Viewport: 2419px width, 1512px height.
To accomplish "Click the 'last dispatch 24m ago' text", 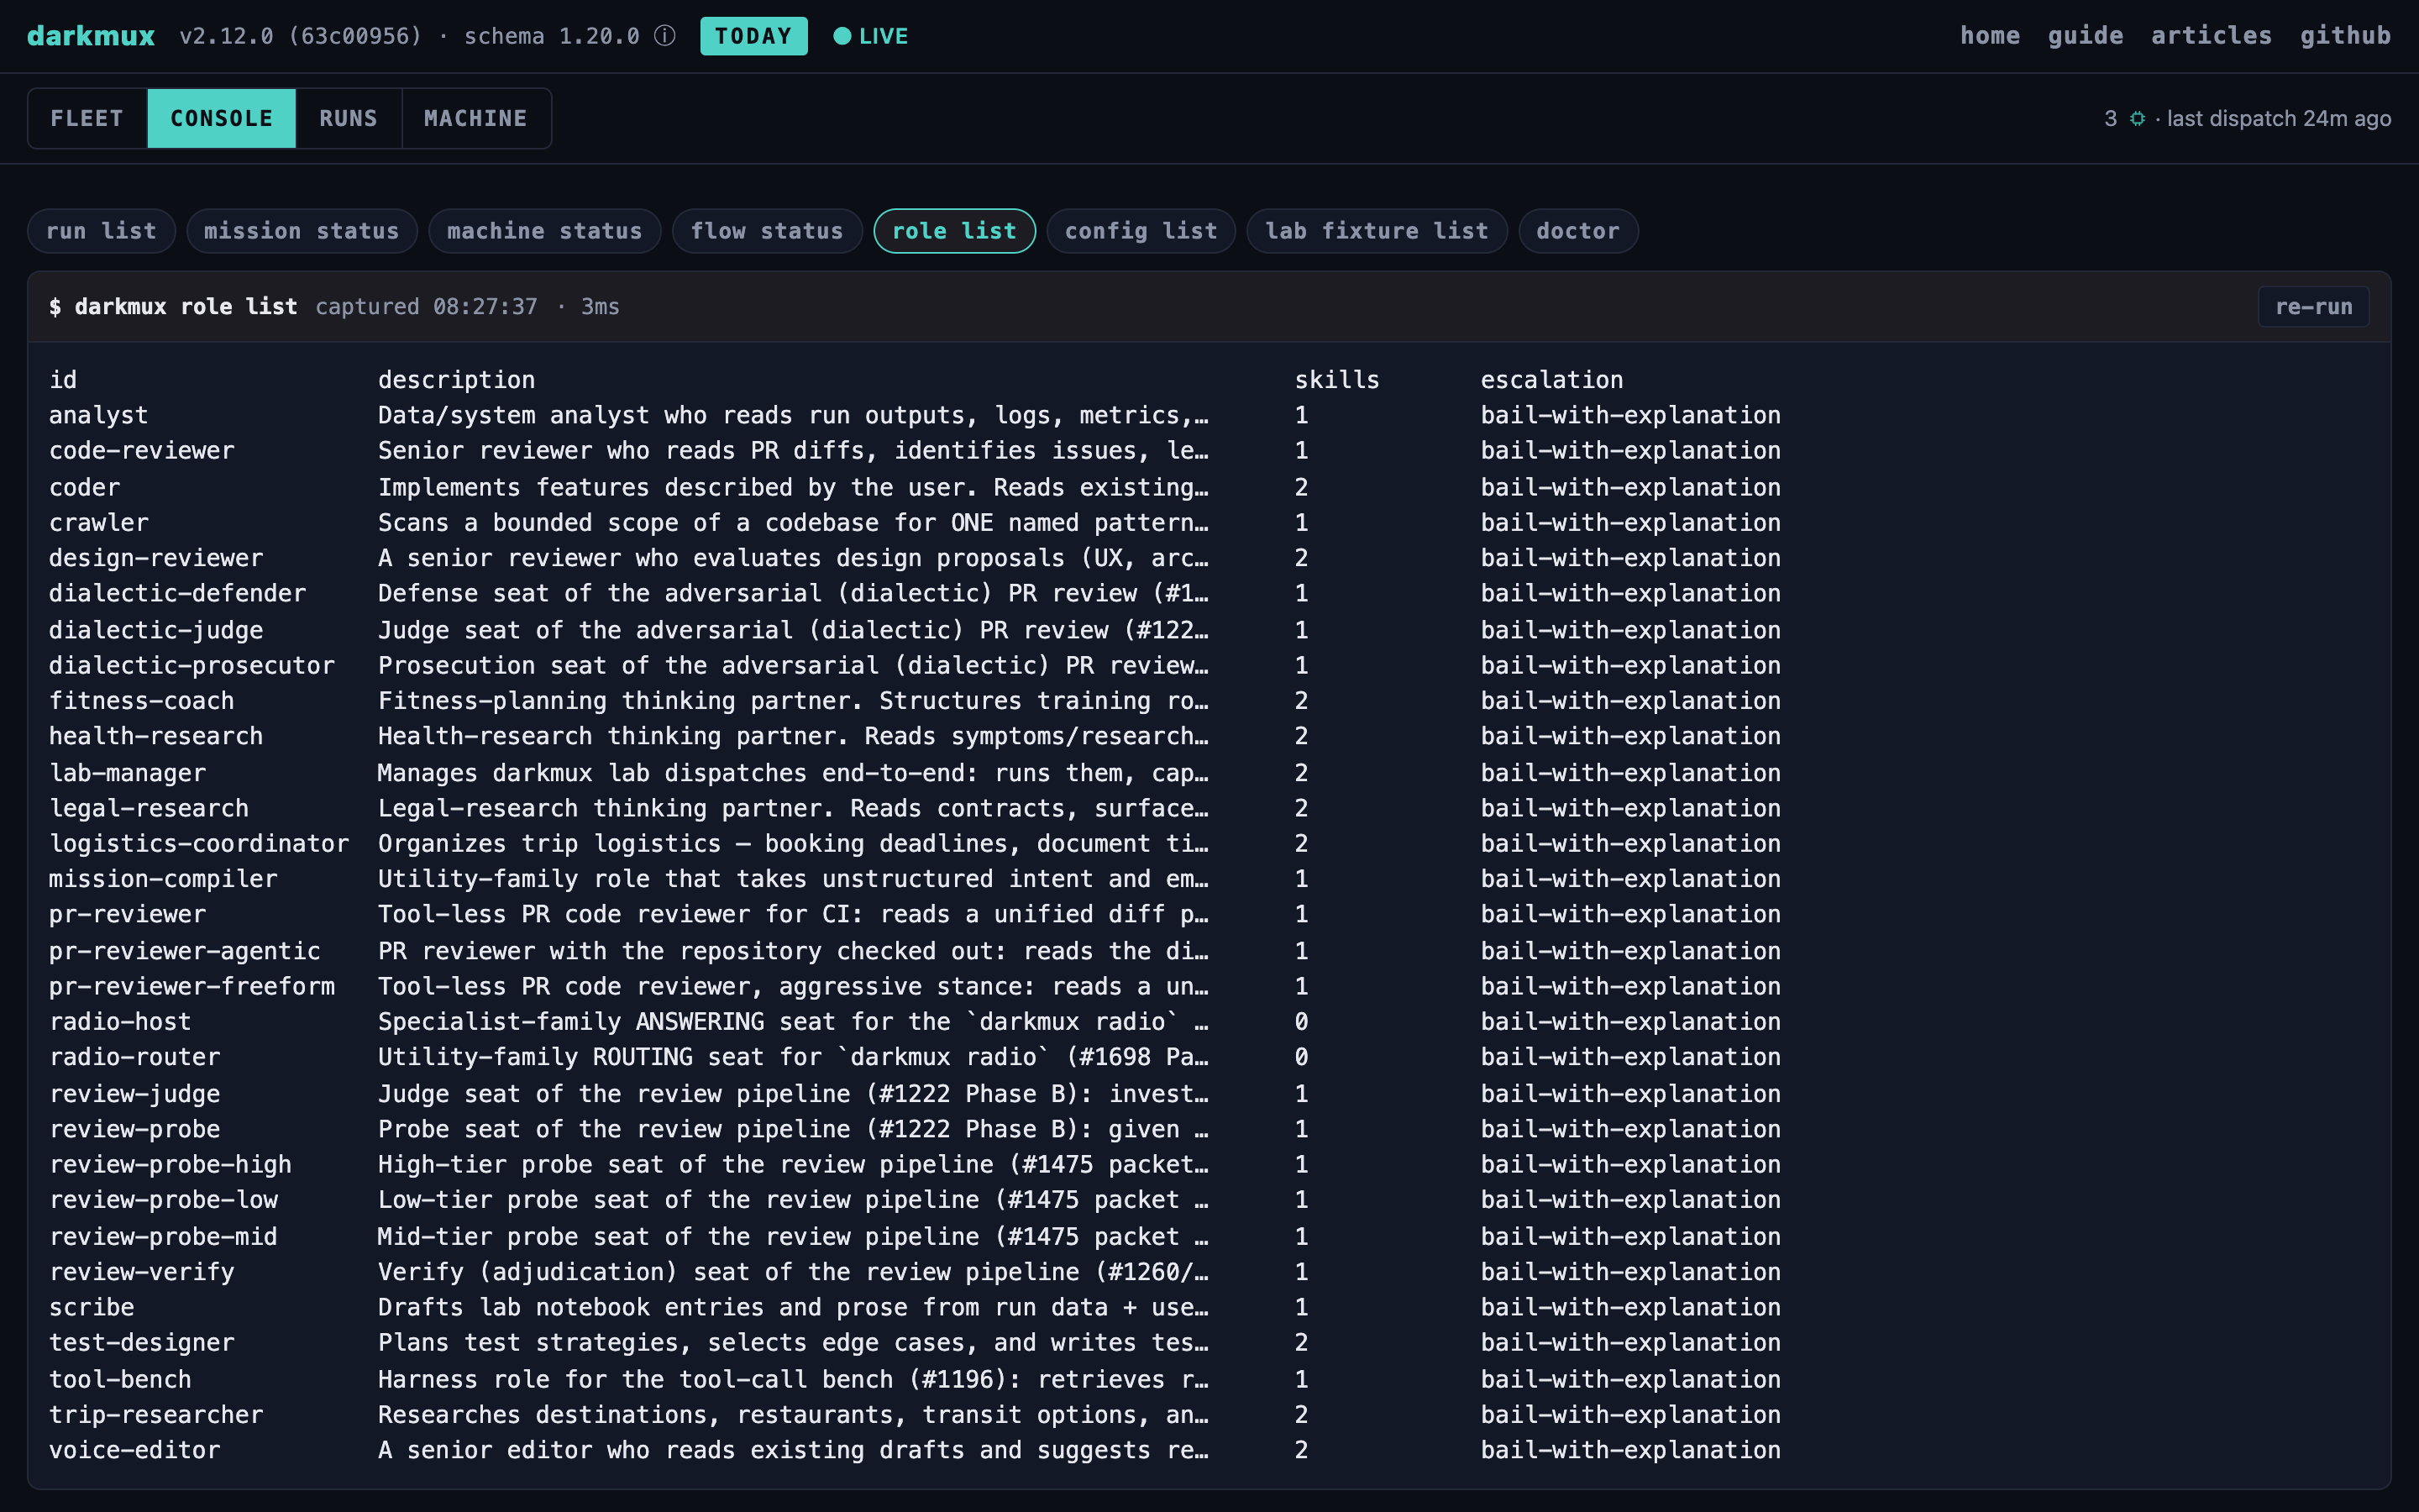I will (x=2279, y=119).
